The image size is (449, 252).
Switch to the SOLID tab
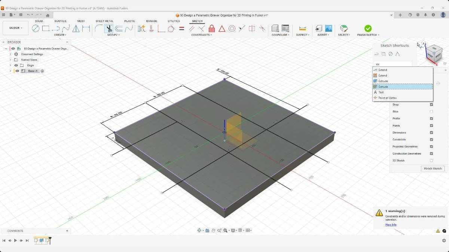[x=39, y=21]
